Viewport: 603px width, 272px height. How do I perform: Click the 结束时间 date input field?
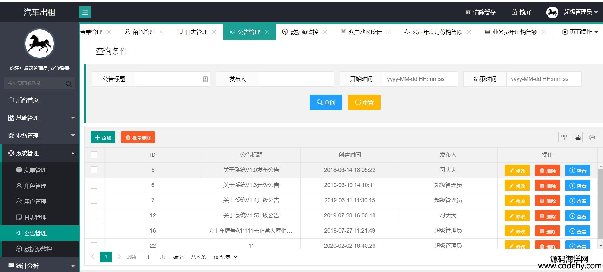click(544, 79)
